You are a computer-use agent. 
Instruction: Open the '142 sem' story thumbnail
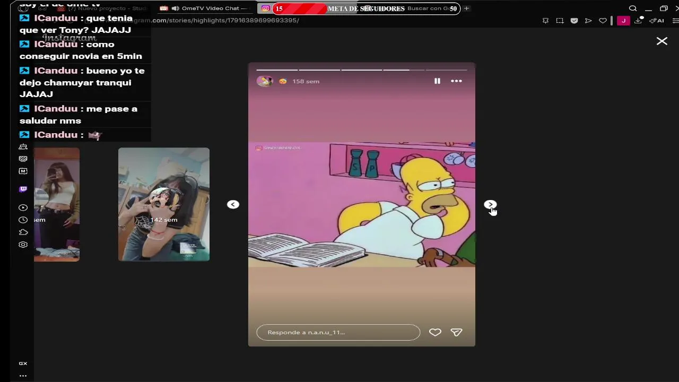coord(163,204)
